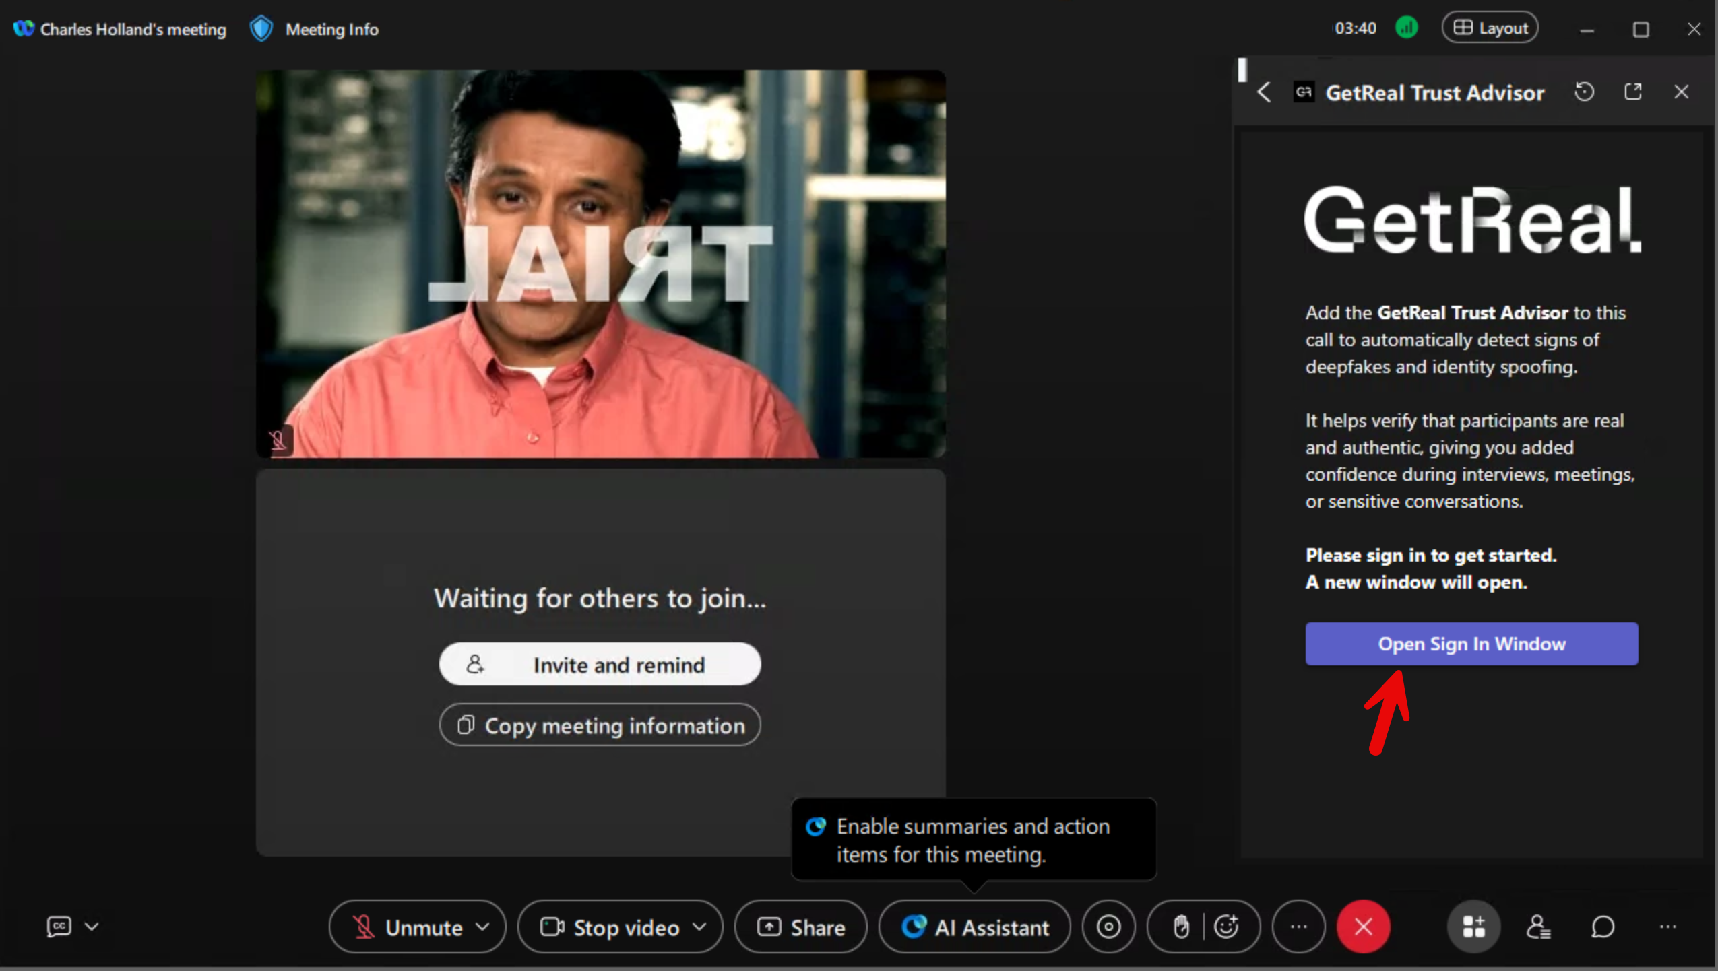Refresh the GetReal Trust Advisor panel
The height and width of the screenshot is (971, 1718).
1584,92
